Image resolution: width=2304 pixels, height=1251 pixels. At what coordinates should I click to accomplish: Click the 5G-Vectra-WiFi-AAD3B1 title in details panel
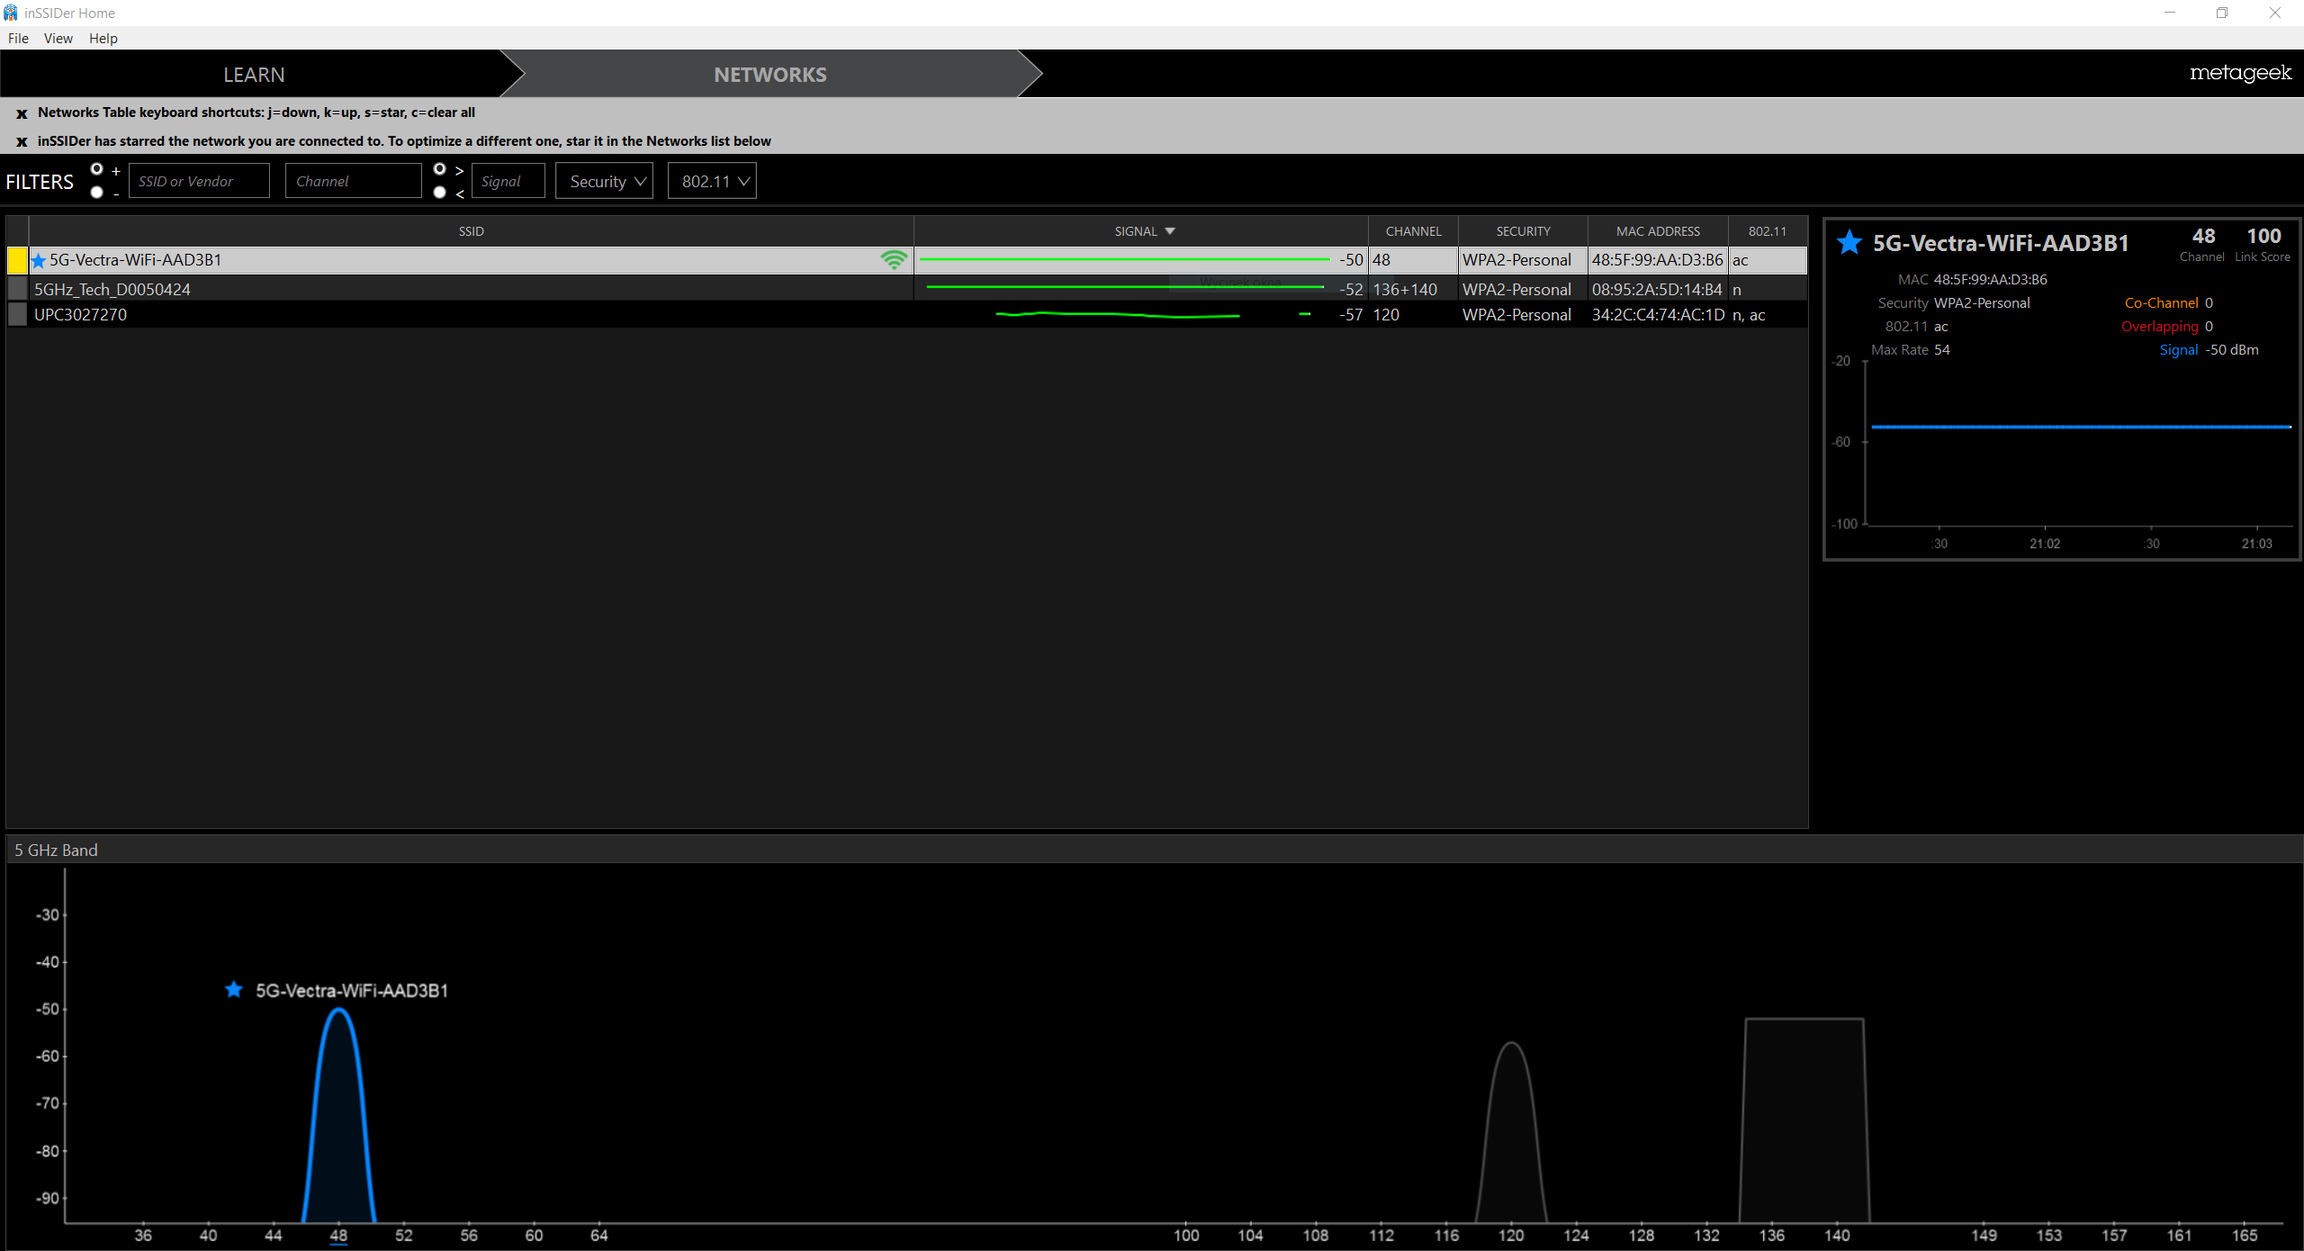[x=2001, y=243]
